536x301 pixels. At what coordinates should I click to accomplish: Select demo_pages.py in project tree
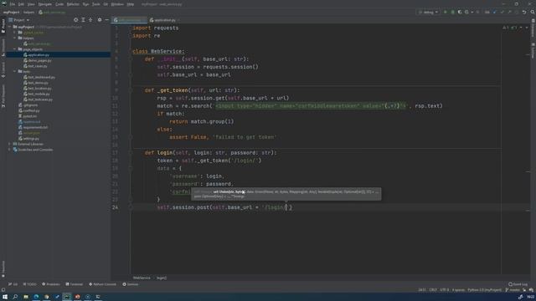point(39,60)
